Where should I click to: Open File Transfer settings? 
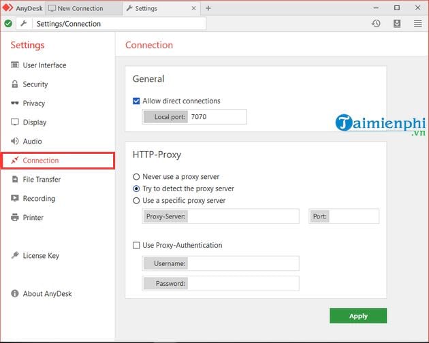(42, 180)
